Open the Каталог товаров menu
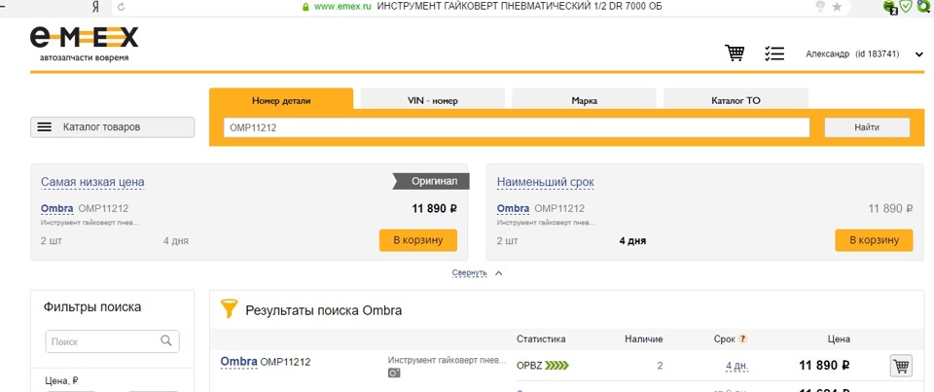Viewport: 934px width, 392px height. 113,127
